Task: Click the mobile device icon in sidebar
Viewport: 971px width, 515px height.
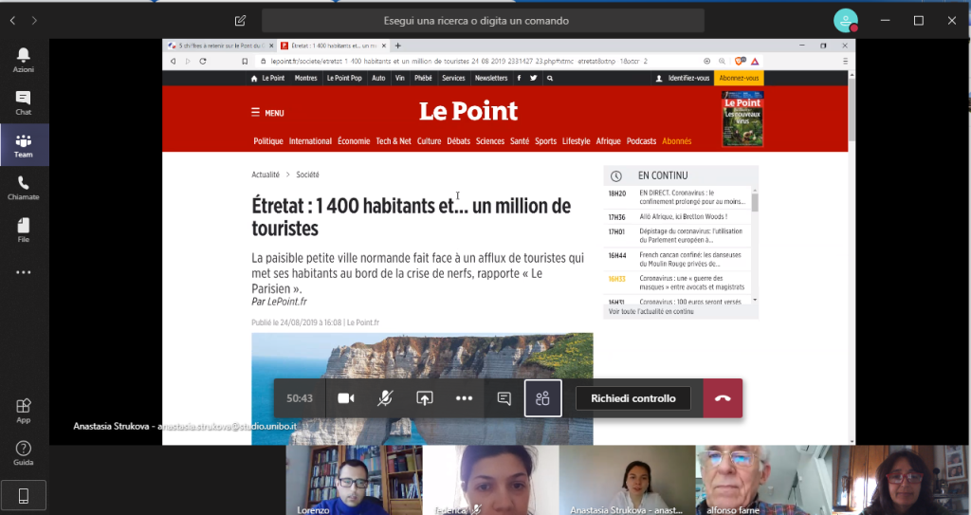Action: click(24, 495)
